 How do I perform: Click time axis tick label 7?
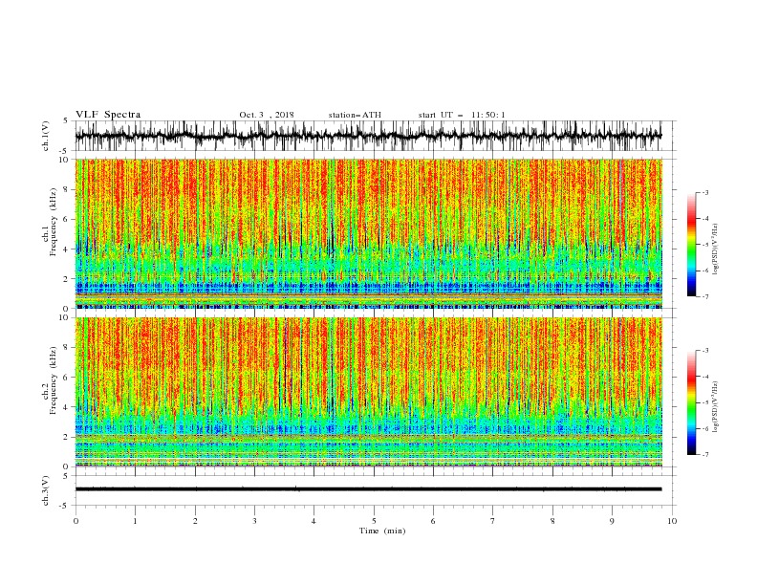point(493,521)
